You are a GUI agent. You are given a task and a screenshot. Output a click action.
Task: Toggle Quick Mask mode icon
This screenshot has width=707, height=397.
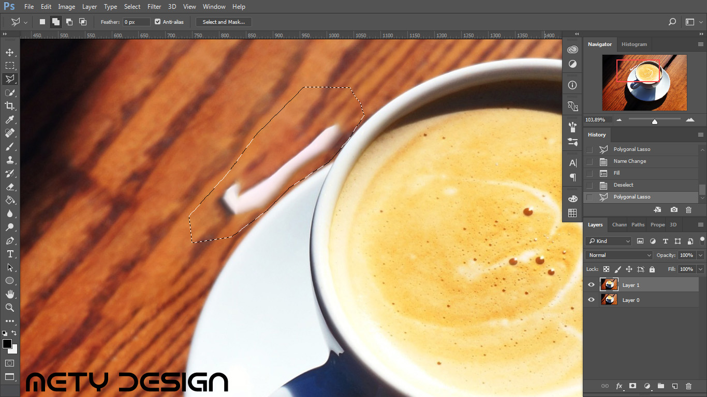pos(10,363)
